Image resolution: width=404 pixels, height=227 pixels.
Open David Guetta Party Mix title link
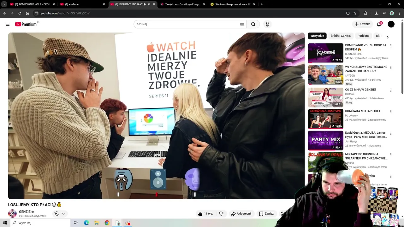tap(366, 135)
